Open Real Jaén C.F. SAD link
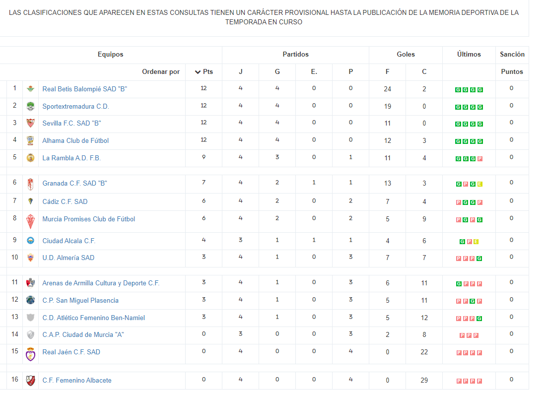Screen dimensions: 546x396 point(71,352)
